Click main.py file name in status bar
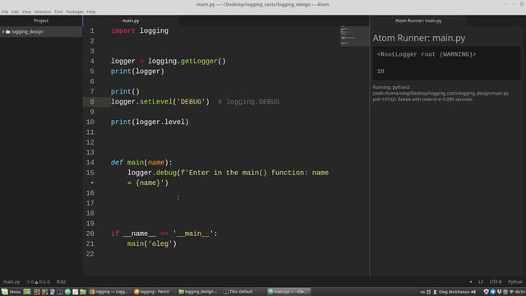 click(x=12, y=282)
